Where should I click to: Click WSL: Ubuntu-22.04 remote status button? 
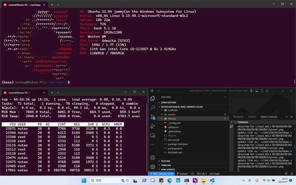[x=162, y=173]
